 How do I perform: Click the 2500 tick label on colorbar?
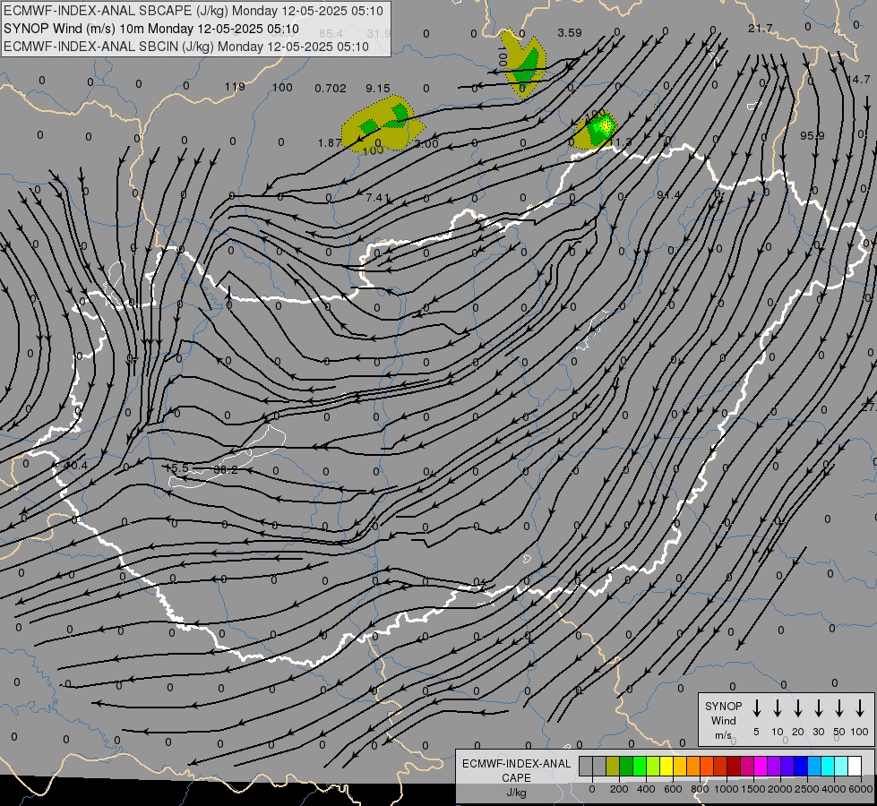(807, 789)
